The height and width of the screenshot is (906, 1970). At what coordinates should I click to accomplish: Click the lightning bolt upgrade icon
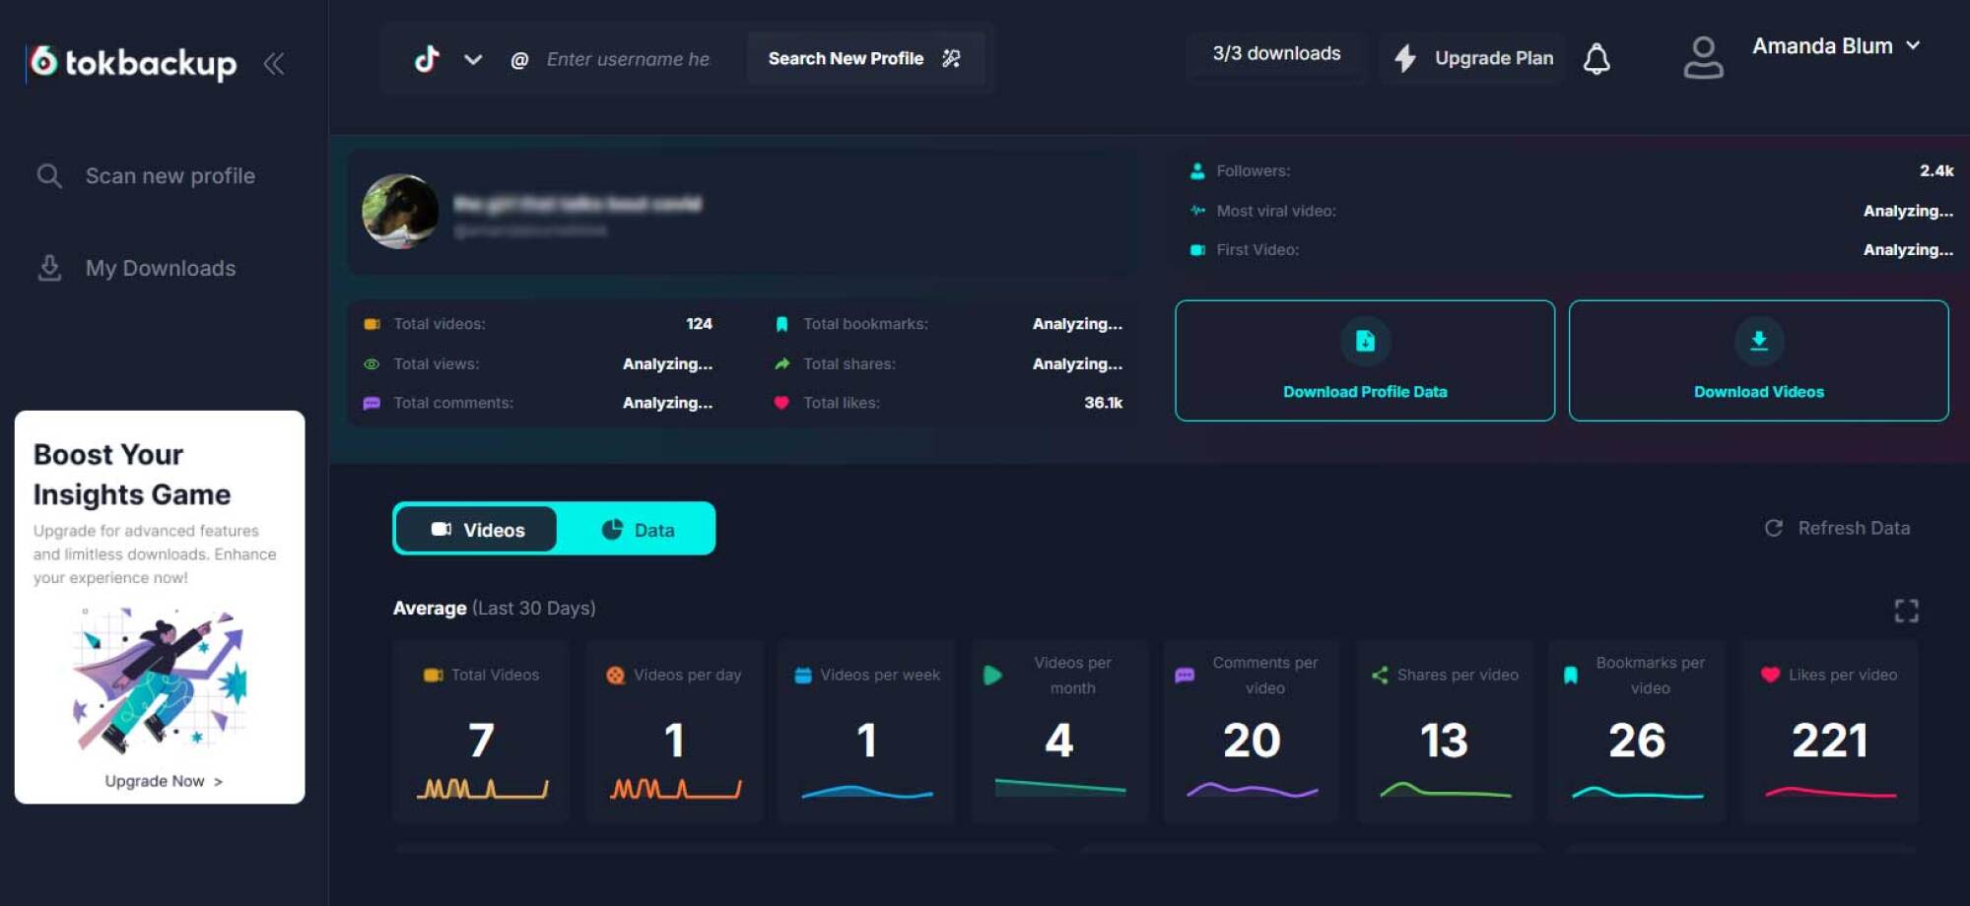point(1405,58)
